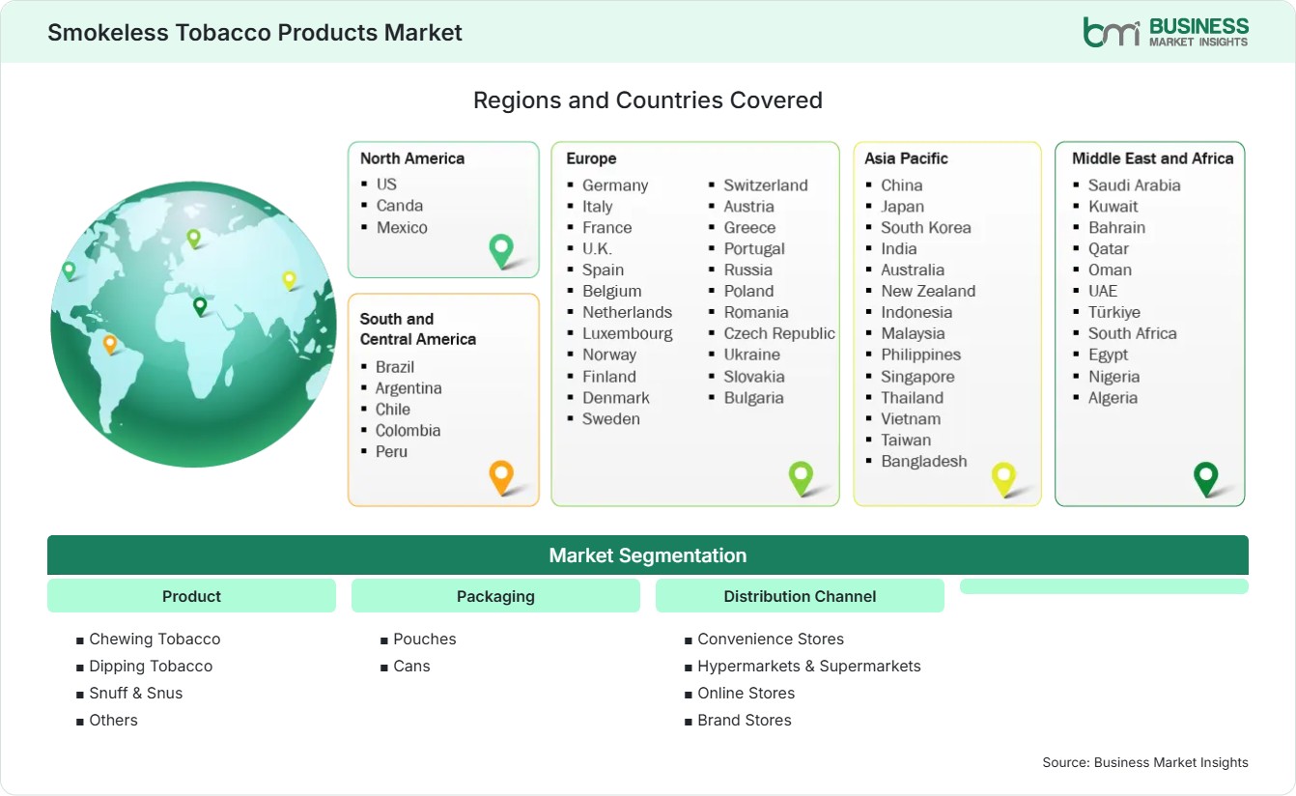Select the Distribution Channel segmentation header

(x=800, y=596)
